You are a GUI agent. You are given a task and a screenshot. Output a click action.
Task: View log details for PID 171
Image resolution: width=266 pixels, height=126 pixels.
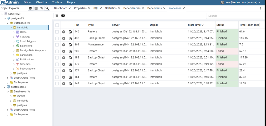point(70,70)
